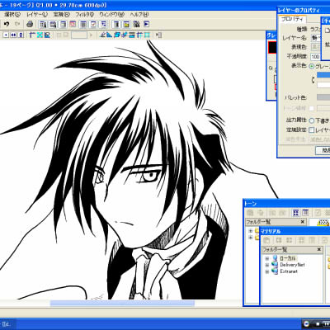Screen dimensions: 330x330
Task: Click the small panel-collapse icon ending the second toolbar row
Action: pyautogui.click(x=159, y=35)
